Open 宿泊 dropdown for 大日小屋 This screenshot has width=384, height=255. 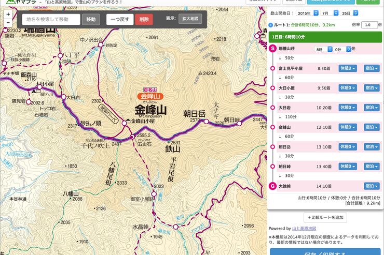point(372,88)
